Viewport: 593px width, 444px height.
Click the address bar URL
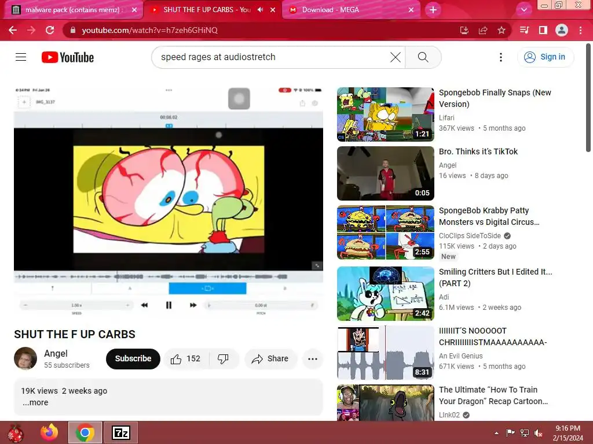tap(150, 30)
